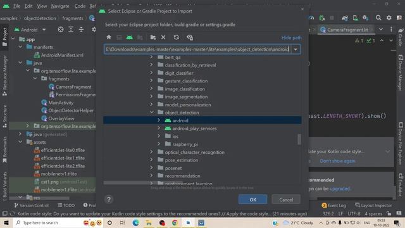The width and height of the screenshot is (405, 228).
Task: Open path history dropdown arrow
Action: pos(296,49)
